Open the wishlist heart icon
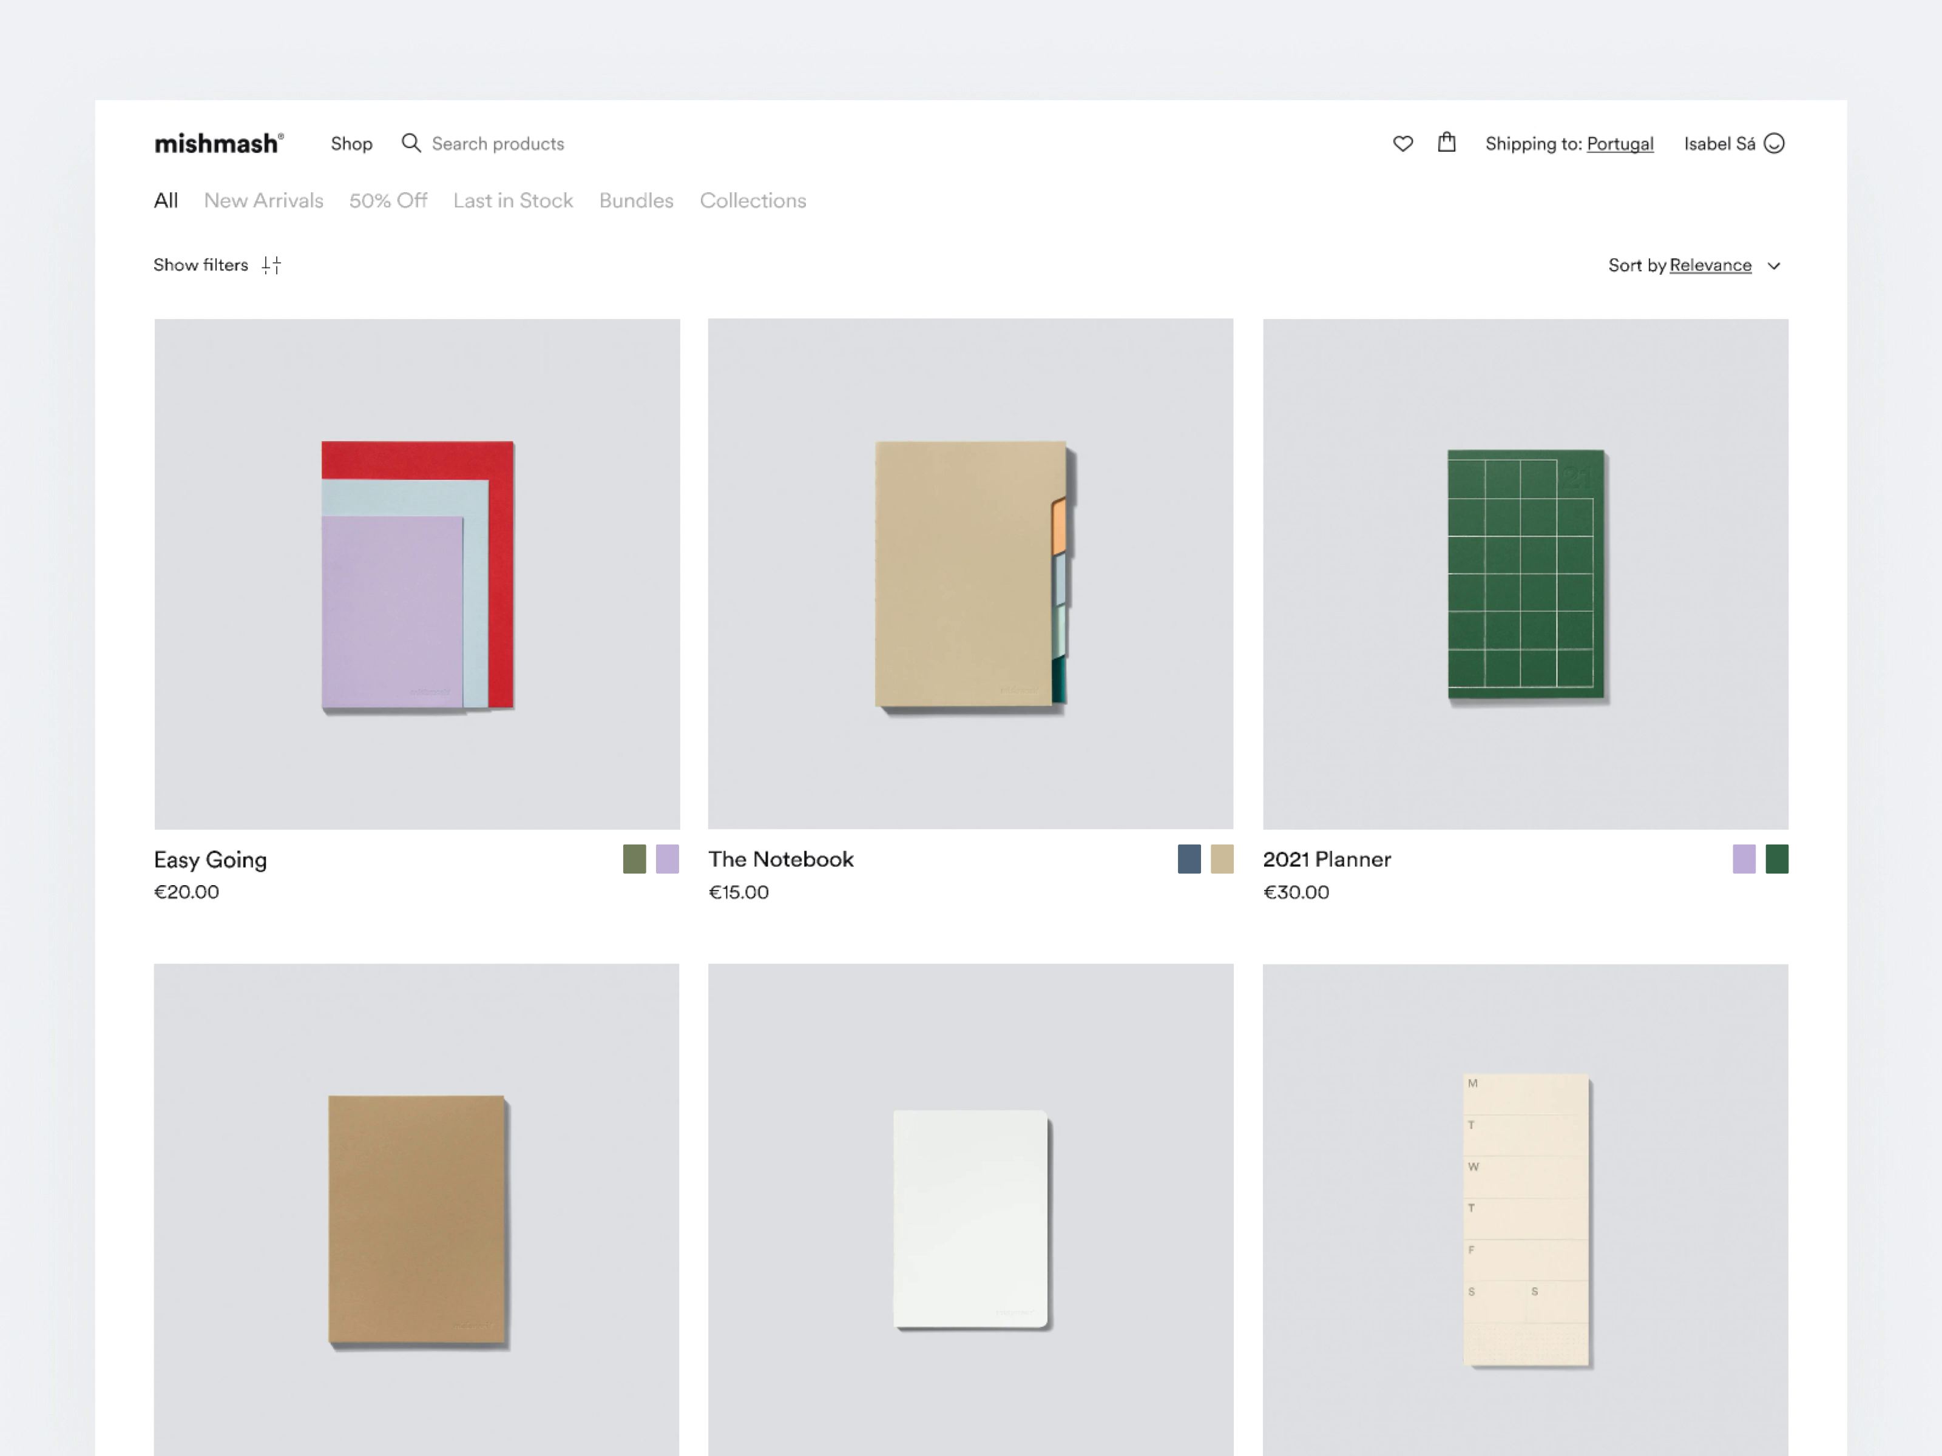1942x1456 pixels. (1402, 143)
